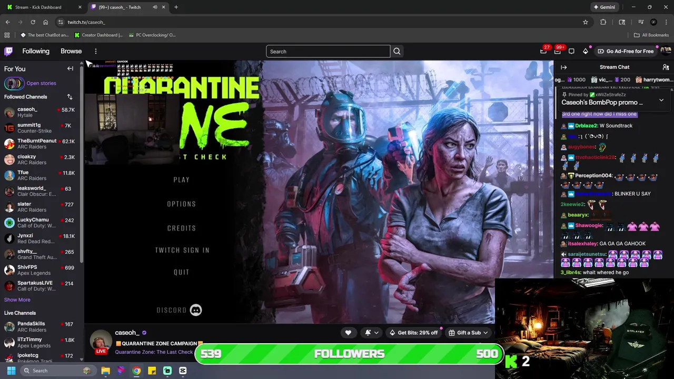Open All Bookmarks folder
Image resolution: width=674 pixels, height=379 pixels.
[x=651, y=35]
